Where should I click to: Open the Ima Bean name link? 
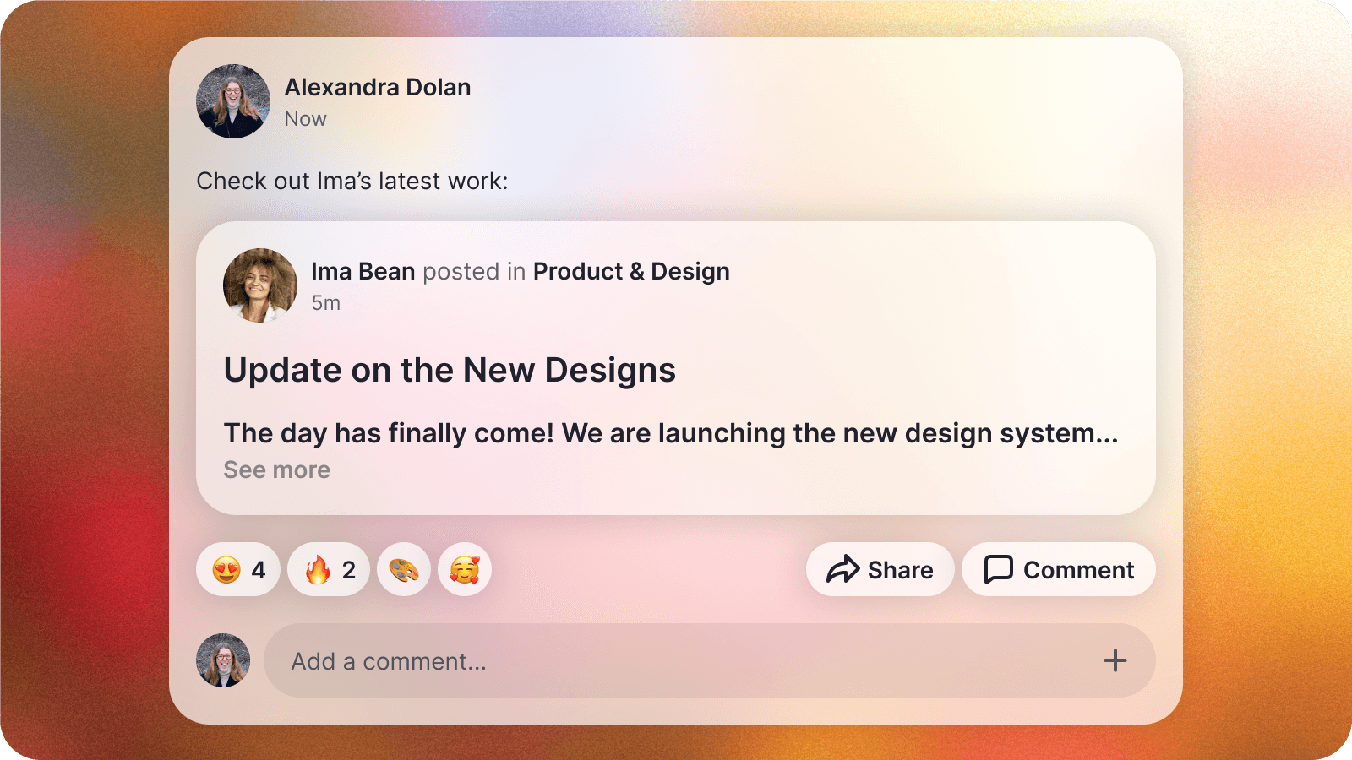[x=363, y=272]
